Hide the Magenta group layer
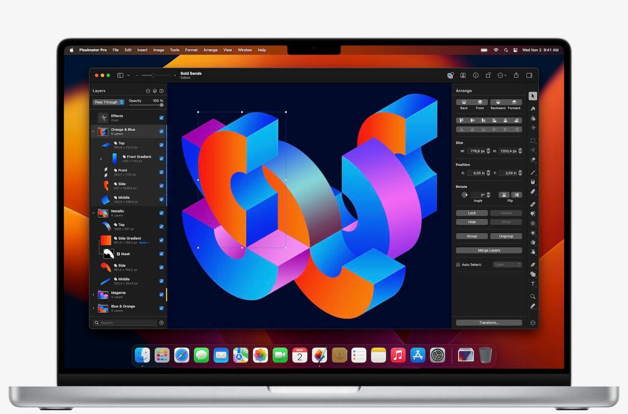The image size is (628, 414). pyautogui.click(x=161, y=294)
